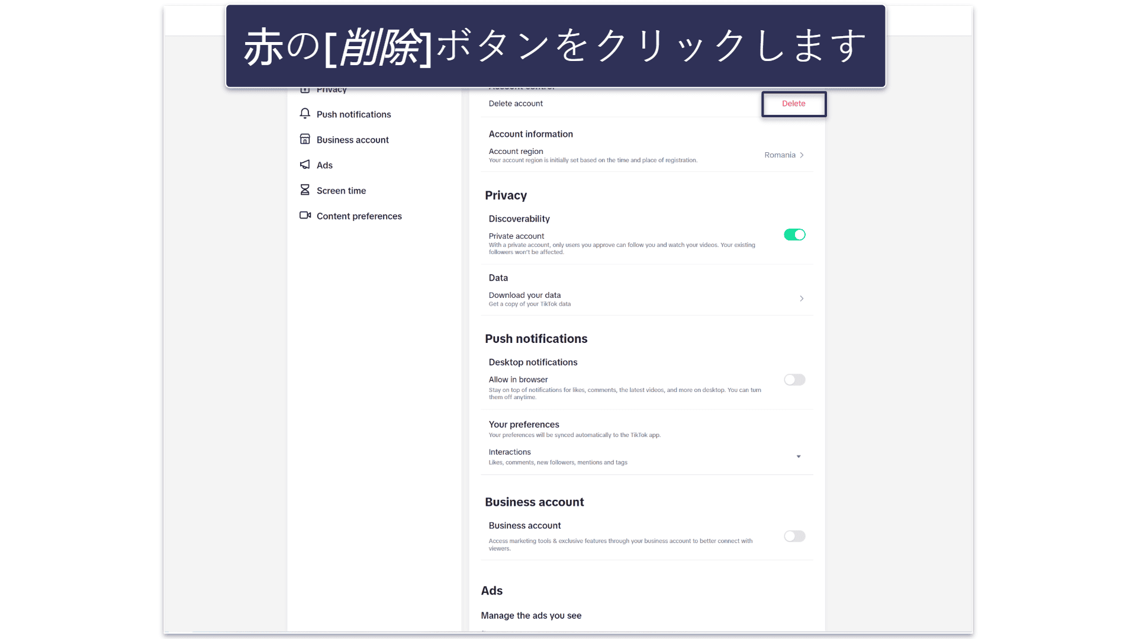The height and width of the screenshot is (639, 1136).
Task: Click the bell icon beside Push notifications
Action: 305,114
